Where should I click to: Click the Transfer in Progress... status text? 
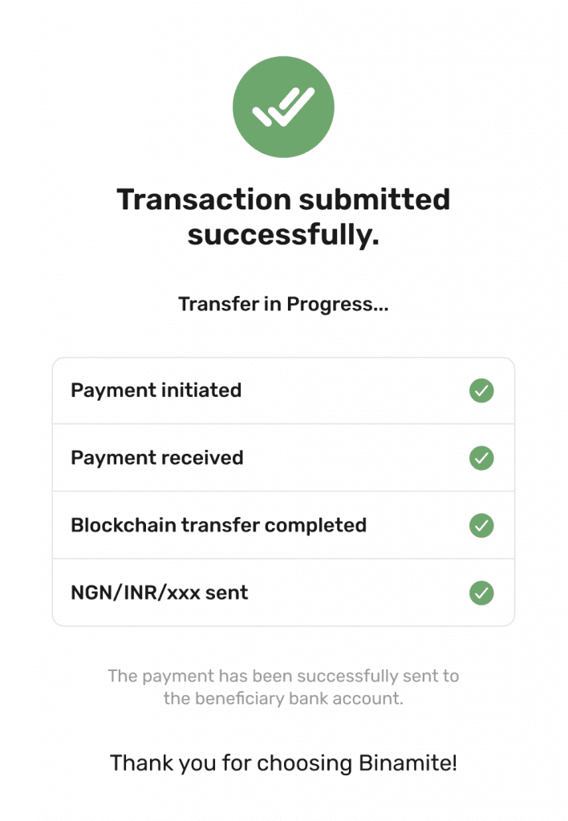click(x=283, y=304)
